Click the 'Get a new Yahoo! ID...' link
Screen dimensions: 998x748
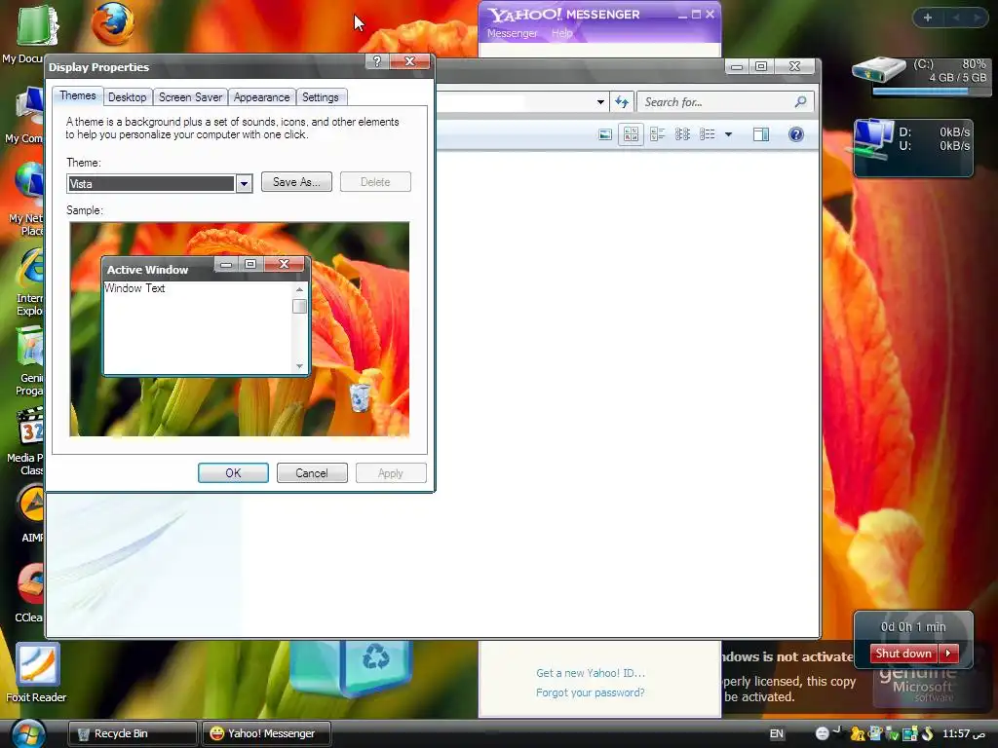[x=590, y=673]
